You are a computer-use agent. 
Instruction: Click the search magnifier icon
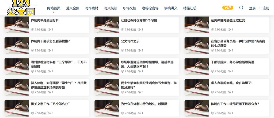[x=241, y=8]
